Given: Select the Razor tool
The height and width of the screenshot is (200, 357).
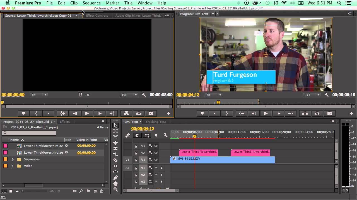Looking at the screenshot, I should click(116, 160).
